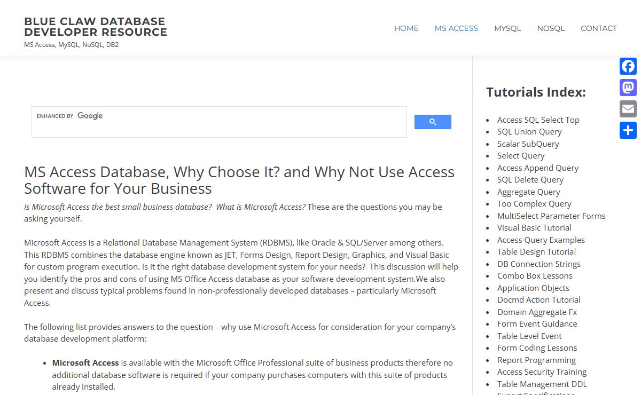
Task: Open SQL Delete Query tutorial
Action: click(530, 180)
